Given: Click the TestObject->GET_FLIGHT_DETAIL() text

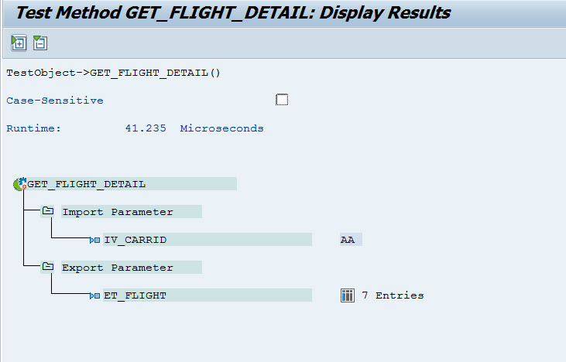Looking at the screenshot, I should tap(113, 73).
